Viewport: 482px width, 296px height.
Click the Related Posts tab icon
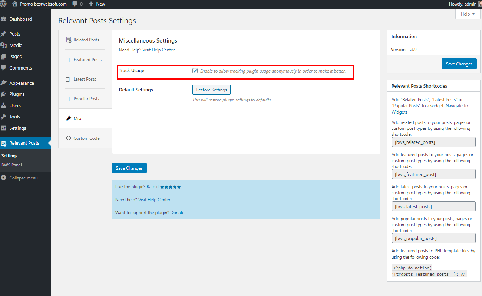pyautogui.click(x=69, y=40)
